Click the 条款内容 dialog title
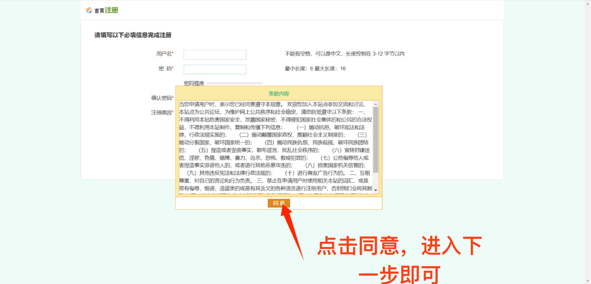 point(279,94)
